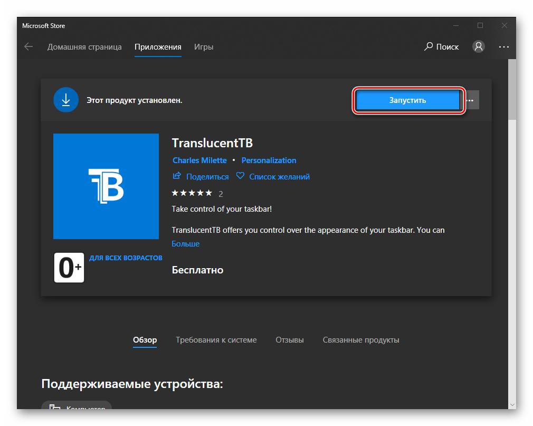The height and width of the screenshot is (426, 533).
Task: Open the ellipsis next to Запустить
Action: click(x=471, y=100)
